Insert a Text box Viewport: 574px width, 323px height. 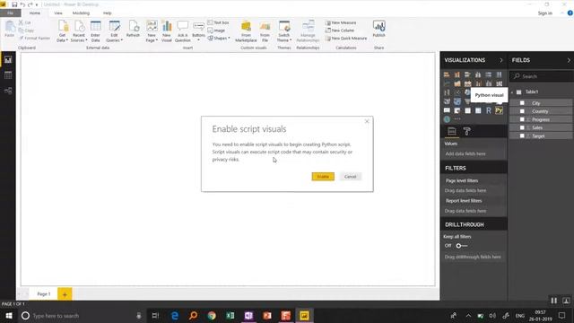[x=218, y=22]
